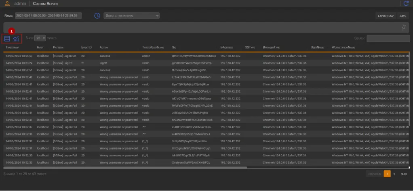Click the Previous page button
Screen dimensions: 413x191
[x=375, y=174]
